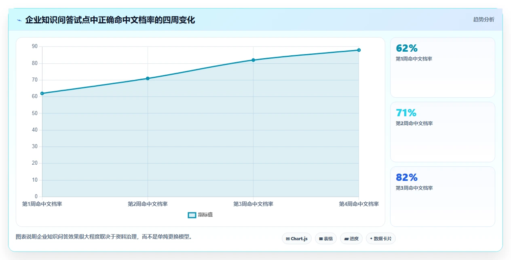Screen dimensions: 511x260
Task: Click the 第3周命中文档率 card label
Action: point(414,188)
